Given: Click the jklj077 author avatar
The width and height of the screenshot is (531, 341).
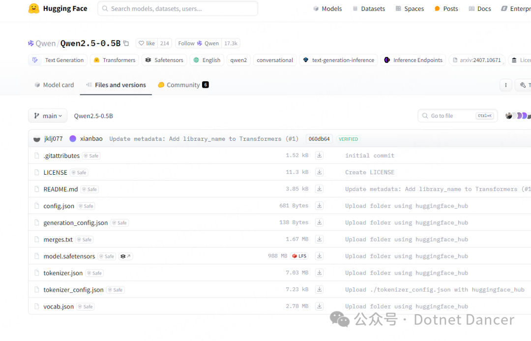Looking at the screenshot, I should (x=37, y=139).
